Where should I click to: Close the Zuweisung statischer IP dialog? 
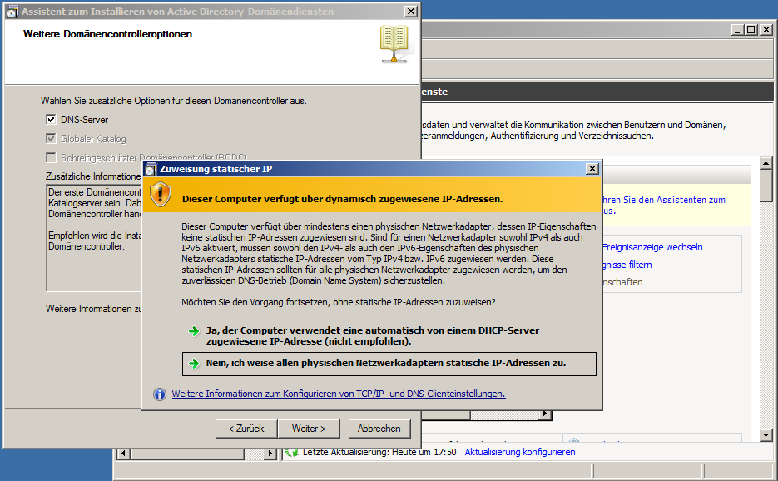(592, 169)
